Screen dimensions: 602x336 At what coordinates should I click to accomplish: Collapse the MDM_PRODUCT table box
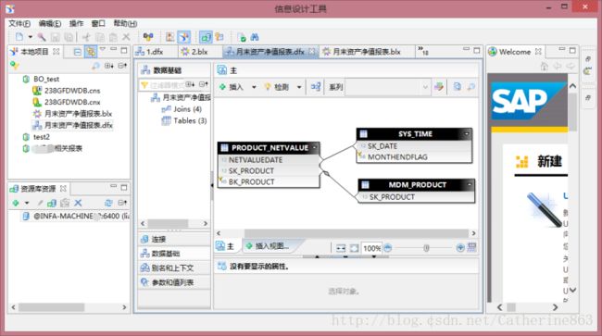pos(470,184)
